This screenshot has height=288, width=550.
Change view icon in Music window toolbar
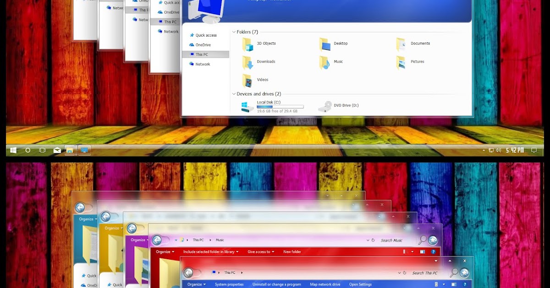pos(405,252)
